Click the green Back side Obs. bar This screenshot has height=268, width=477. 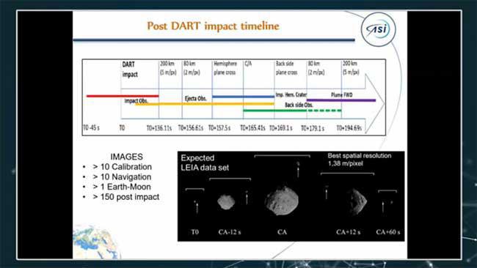[292, 111]
